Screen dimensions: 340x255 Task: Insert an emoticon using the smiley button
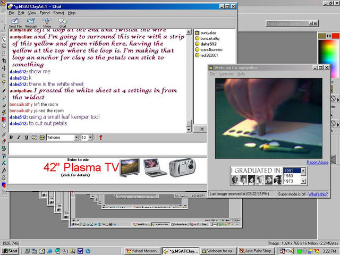34,137
